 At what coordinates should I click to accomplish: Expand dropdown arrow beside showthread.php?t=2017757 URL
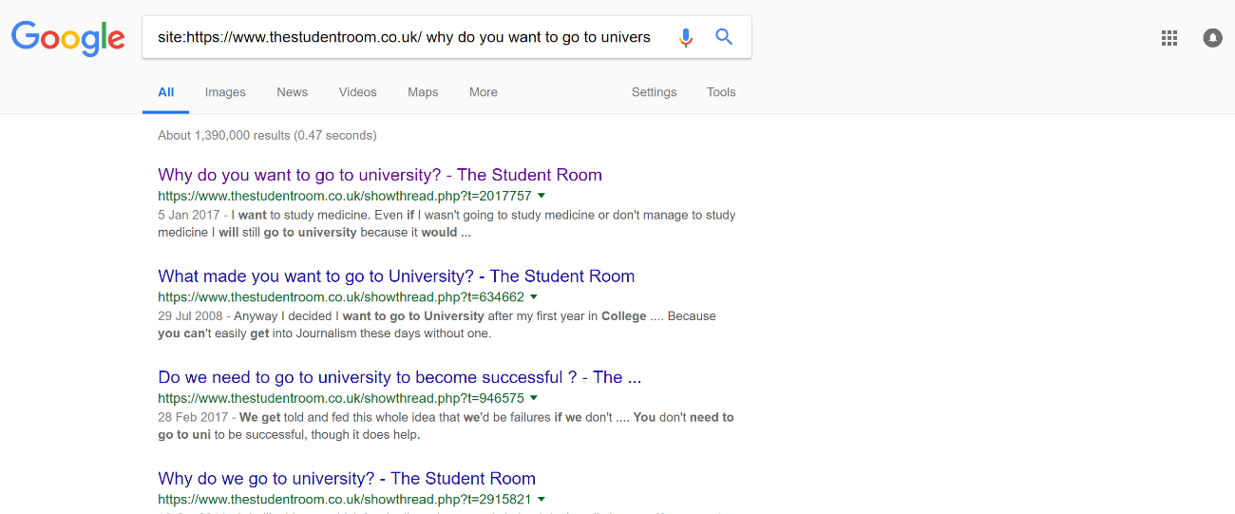coord(541,196)
